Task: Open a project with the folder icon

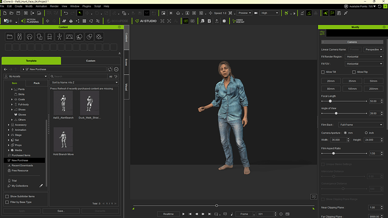Action: click(x=11, y=13)
